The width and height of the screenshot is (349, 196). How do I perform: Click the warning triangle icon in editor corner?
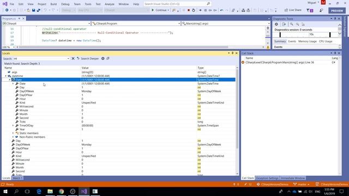[268, 47]
